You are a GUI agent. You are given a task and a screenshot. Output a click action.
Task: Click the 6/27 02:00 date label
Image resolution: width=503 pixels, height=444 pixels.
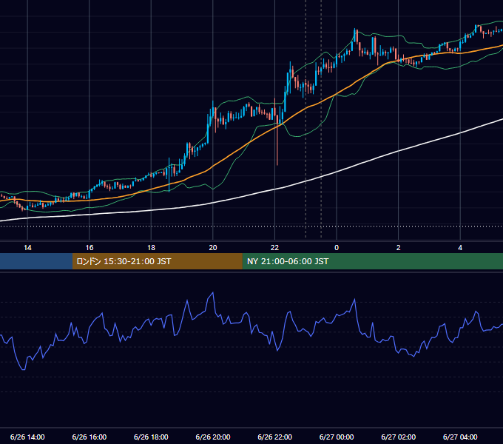(x=399, y=437)
